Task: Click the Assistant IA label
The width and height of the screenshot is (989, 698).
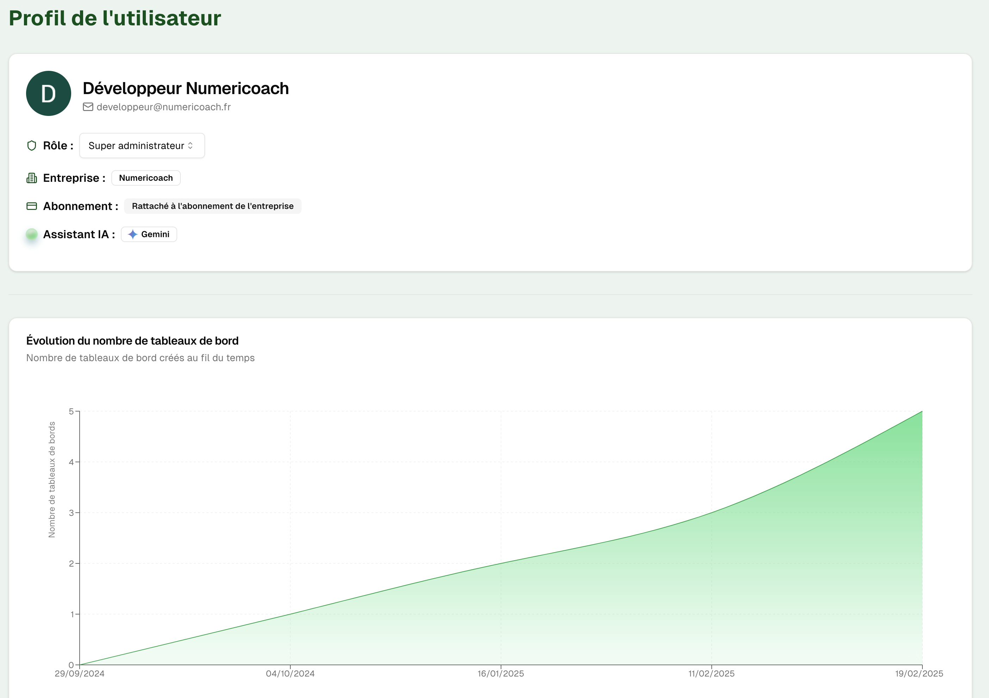Action: (x=79, y=234)
